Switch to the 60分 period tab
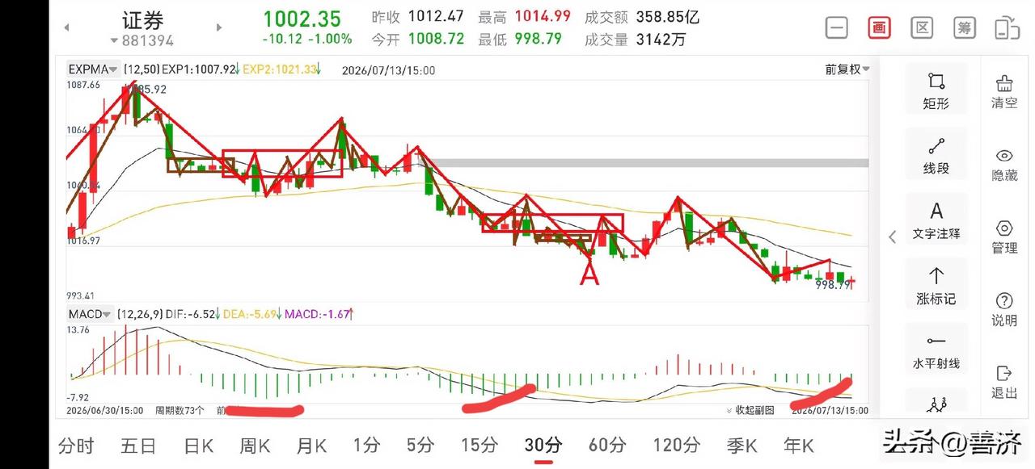The image size is (1035, 469). coord(607,445)
